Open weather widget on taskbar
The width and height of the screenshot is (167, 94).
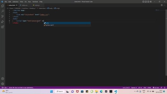click(8, 91)
